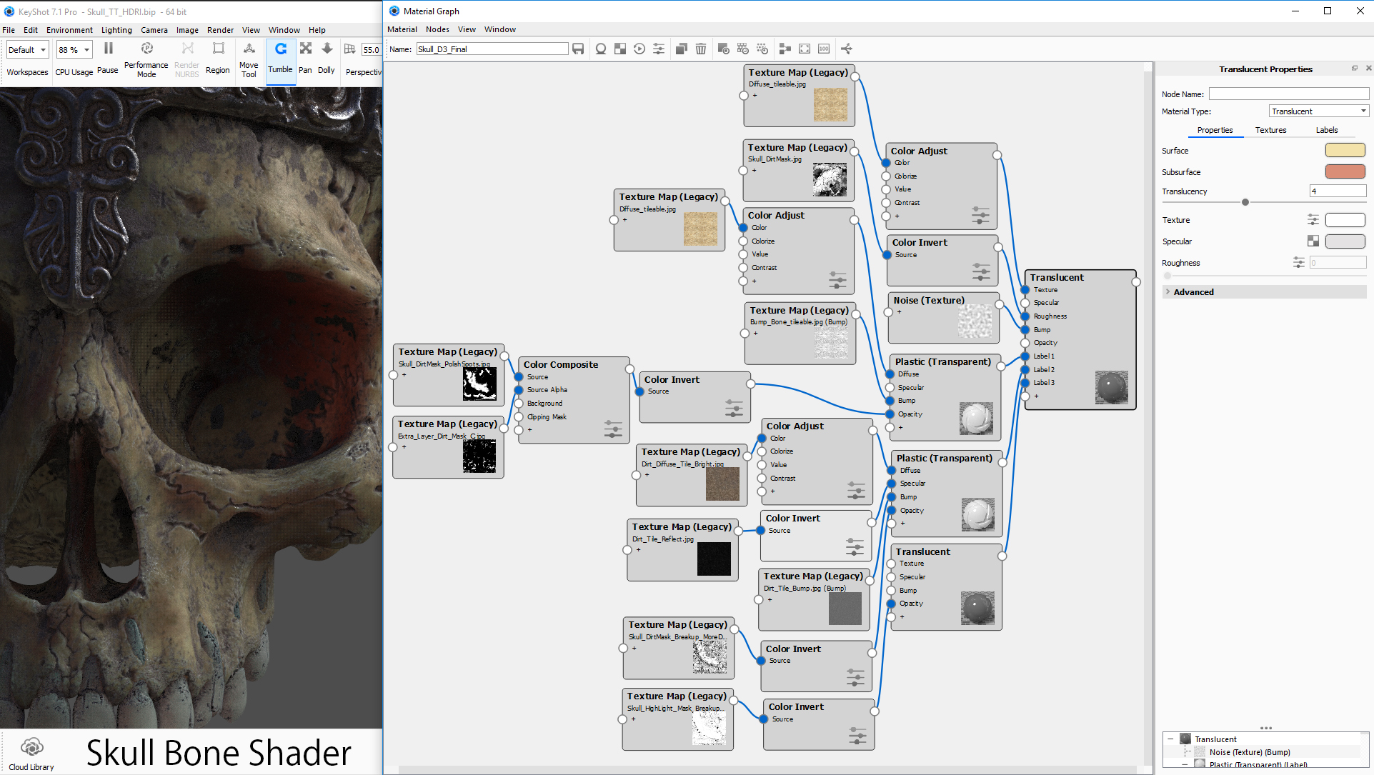Pause the real-time render
The image size is (1374, 775).
click(x=108, y=59)
